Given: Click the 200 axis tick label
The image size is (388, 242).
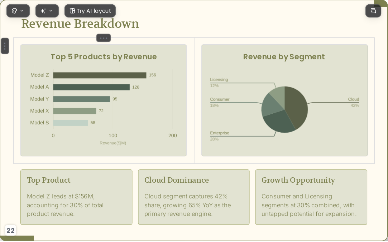Looking at the screenshot, I should (x=172, y=135).
